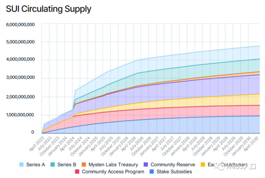Click the Community Reserve purple legend swatch
The width and height of the screenshot is (265, 178).
[x=146, y=165]
